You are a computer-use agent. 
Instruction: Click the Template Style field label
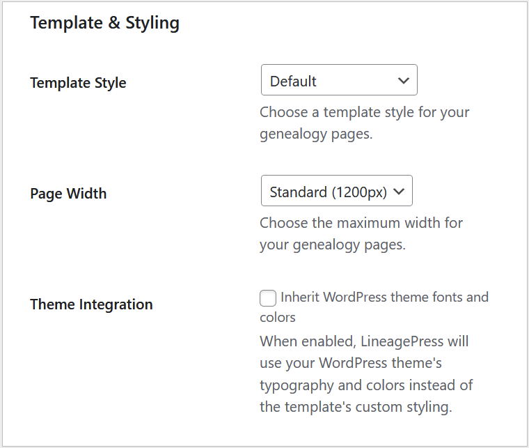[x=78, y=83]
